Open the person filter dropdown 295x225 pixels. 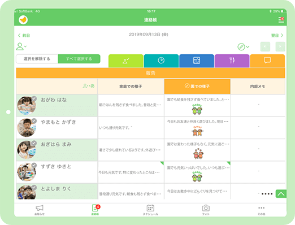21,46
